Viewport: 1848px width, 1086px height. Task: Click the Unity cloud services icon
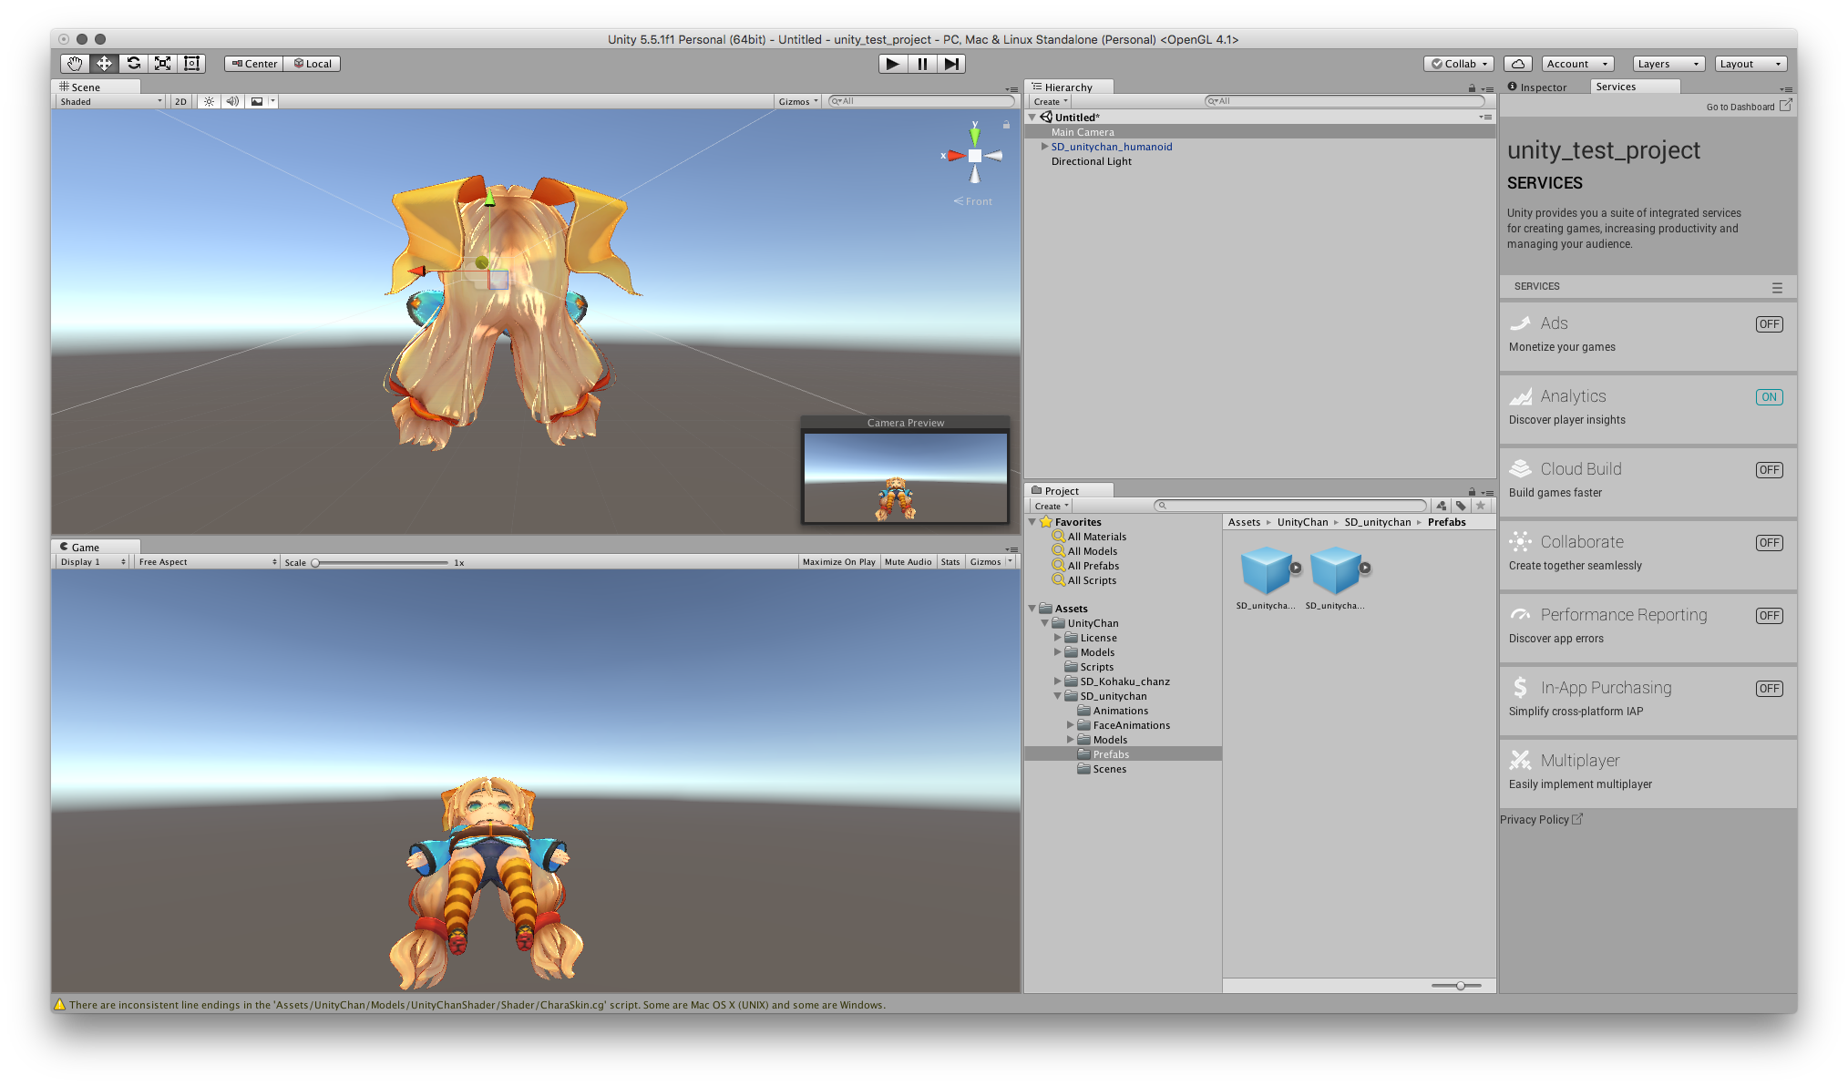pyautogui.click(x=1517, y=64)
